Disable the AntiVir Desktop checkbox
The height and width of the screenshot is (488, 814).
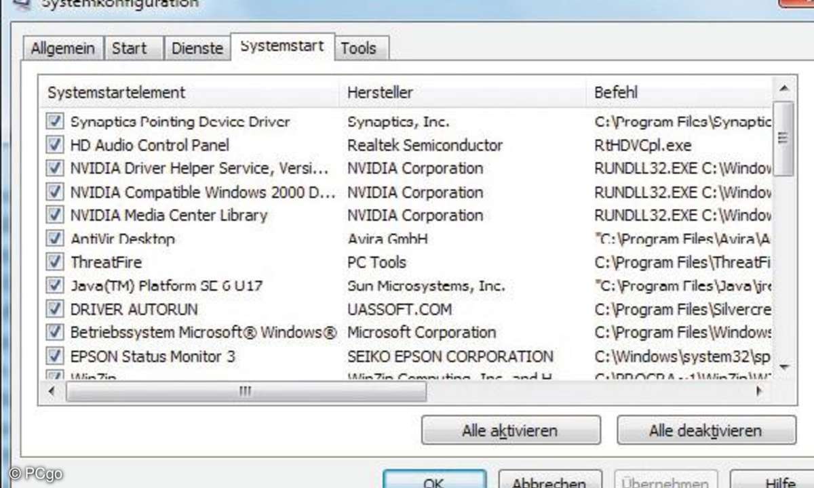tap(54, 239)
